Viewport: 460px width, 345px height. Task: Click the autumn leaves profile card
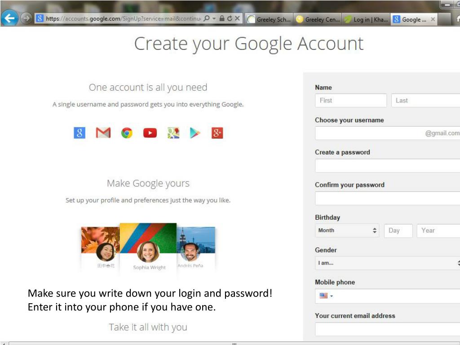[100, 248]
